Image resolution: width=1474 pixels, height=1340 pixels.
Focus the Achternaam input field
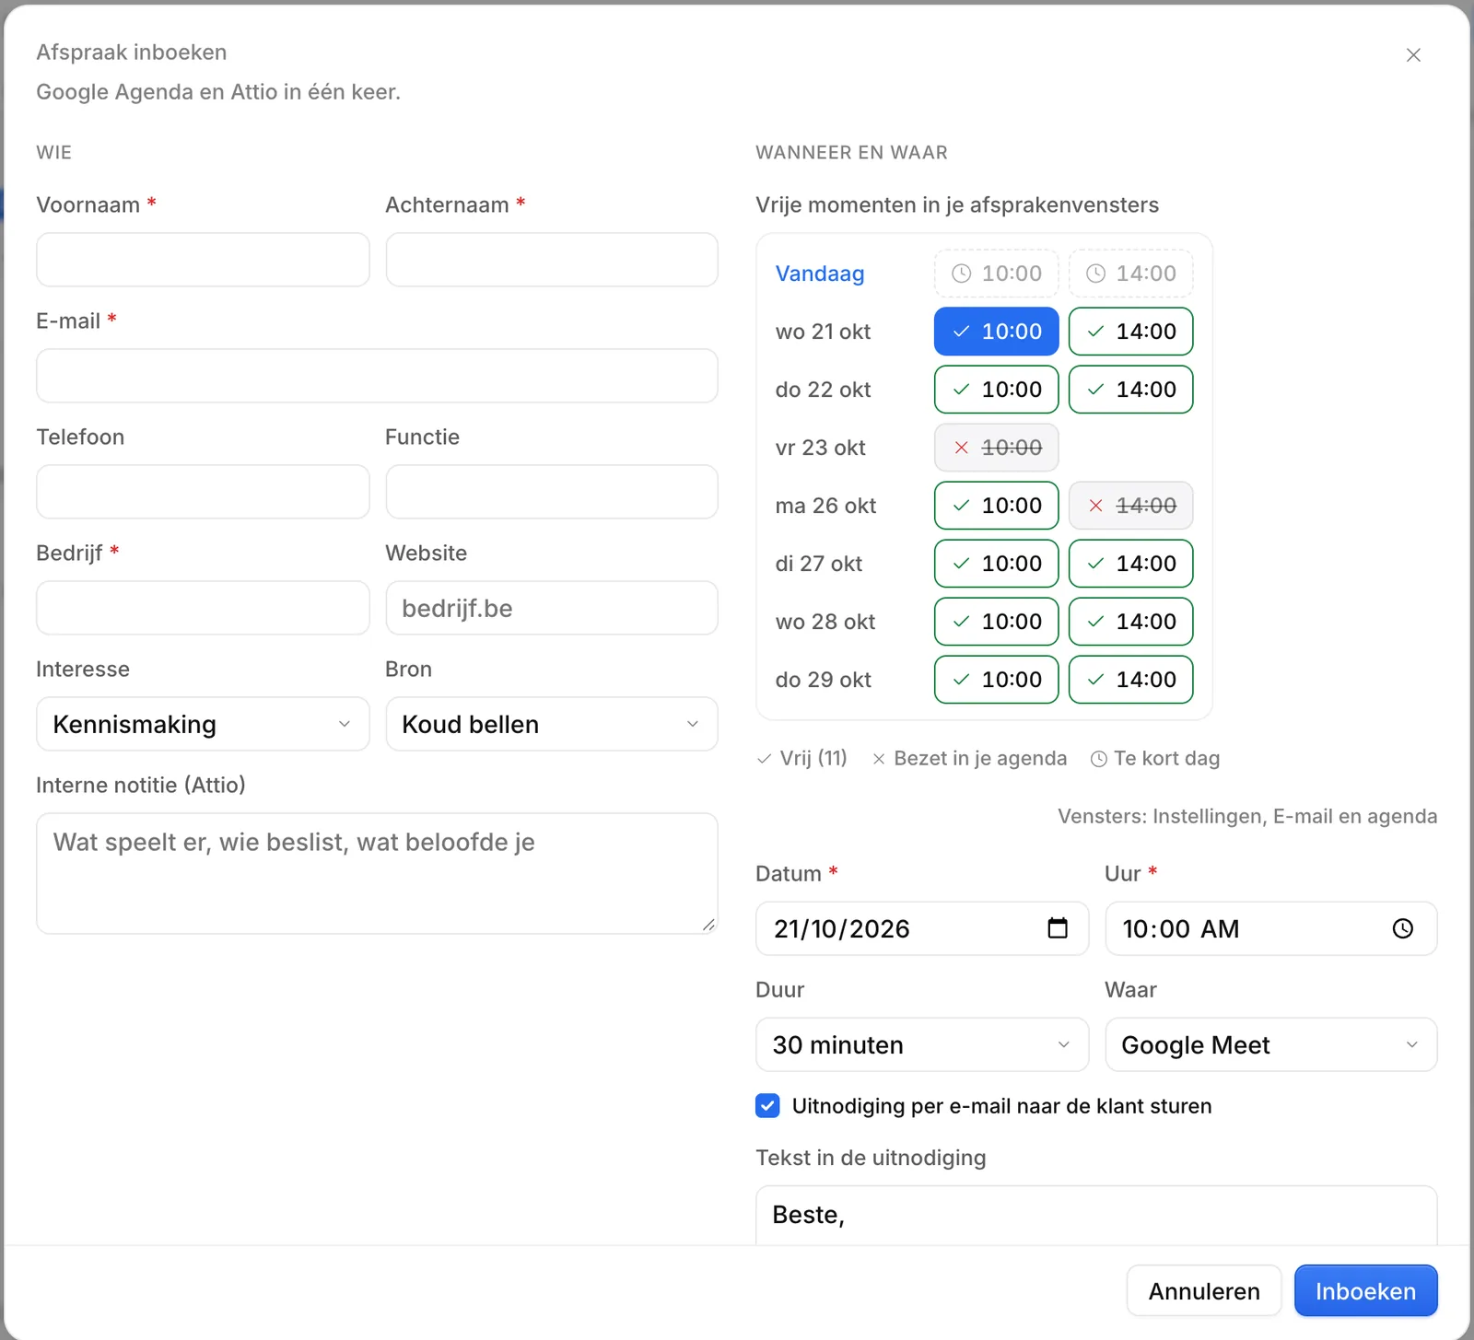552,260
